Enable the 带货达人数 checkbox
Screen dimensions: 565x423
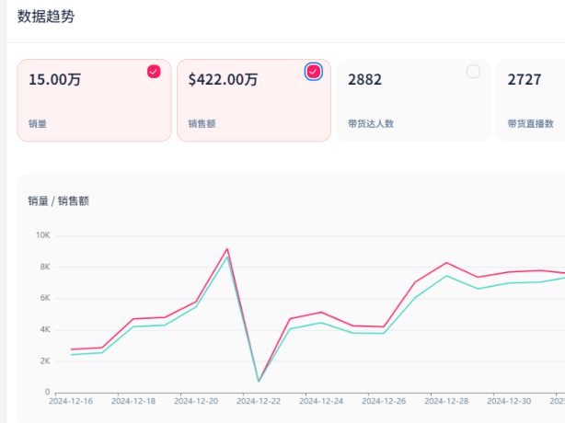473,72
